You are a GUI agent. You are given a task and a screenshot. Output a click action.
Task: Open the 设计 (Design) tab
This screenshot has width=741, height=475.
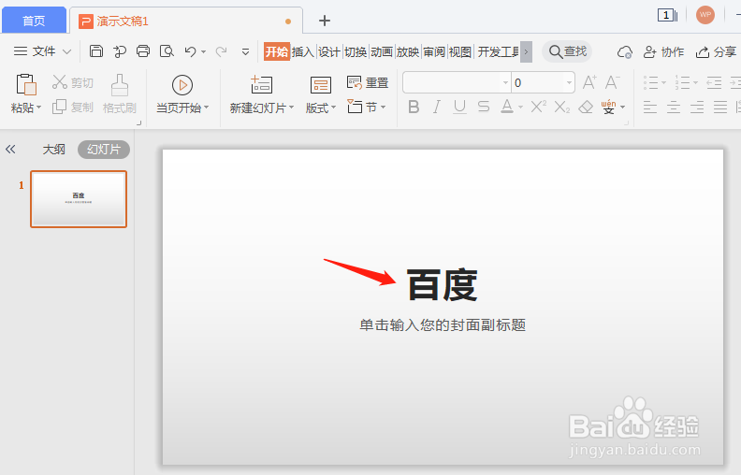click(x=329, y=51)
